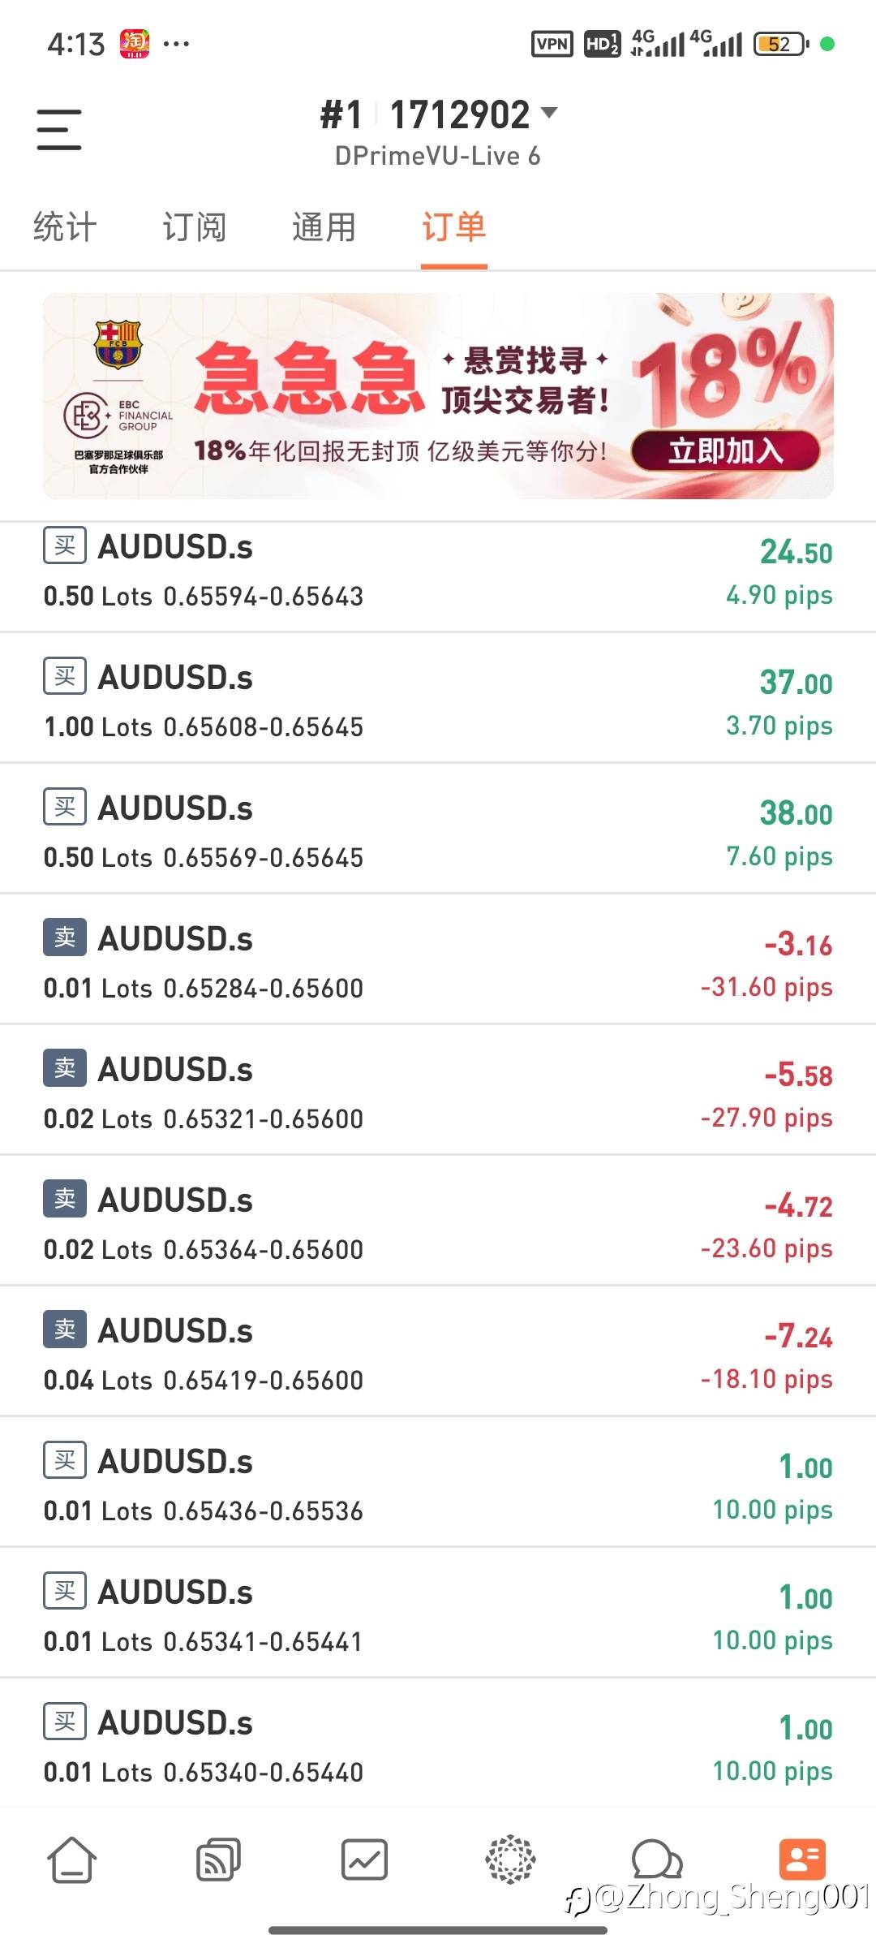Open the profile account icon
The height and width of the screenshot is (1948, 876).
[x=802, y=1859]
